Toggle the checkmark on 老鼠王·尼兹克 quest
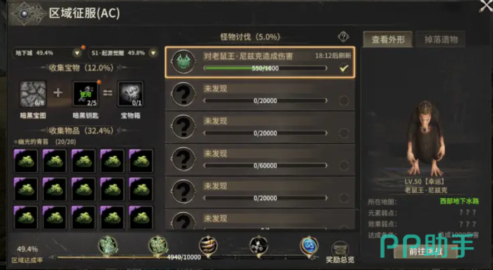 tap(344, 68)
